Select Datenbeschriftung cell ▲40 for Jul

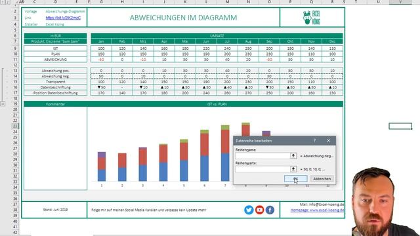[x=228, y=87]
